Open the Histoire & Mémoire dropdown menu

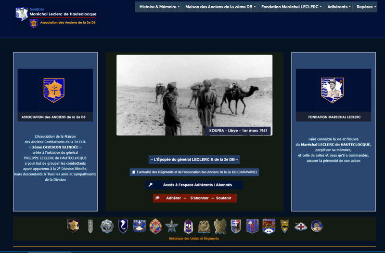pyautogui.click(x=159, y=7)
